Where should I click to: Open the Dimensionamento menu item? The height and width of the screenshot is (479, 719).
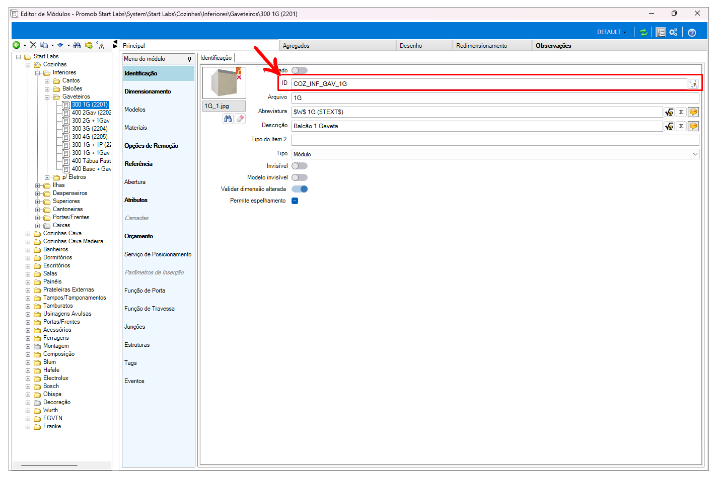pyautogui.click(x=148, y=91)
